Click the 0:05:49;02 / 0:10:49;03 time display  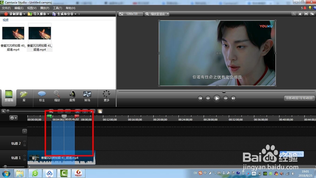299,98
